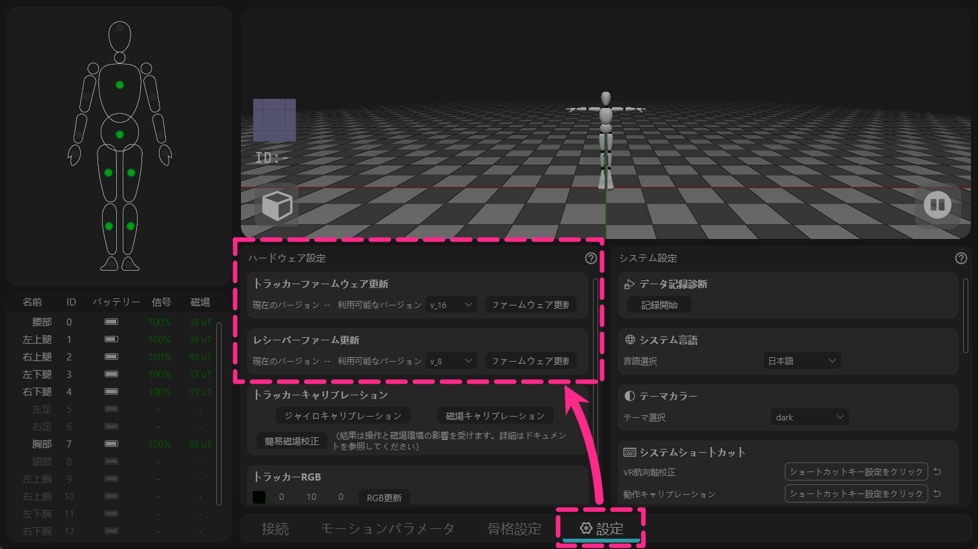Set shortcut key for VR航向軸校正

(857, 471)
